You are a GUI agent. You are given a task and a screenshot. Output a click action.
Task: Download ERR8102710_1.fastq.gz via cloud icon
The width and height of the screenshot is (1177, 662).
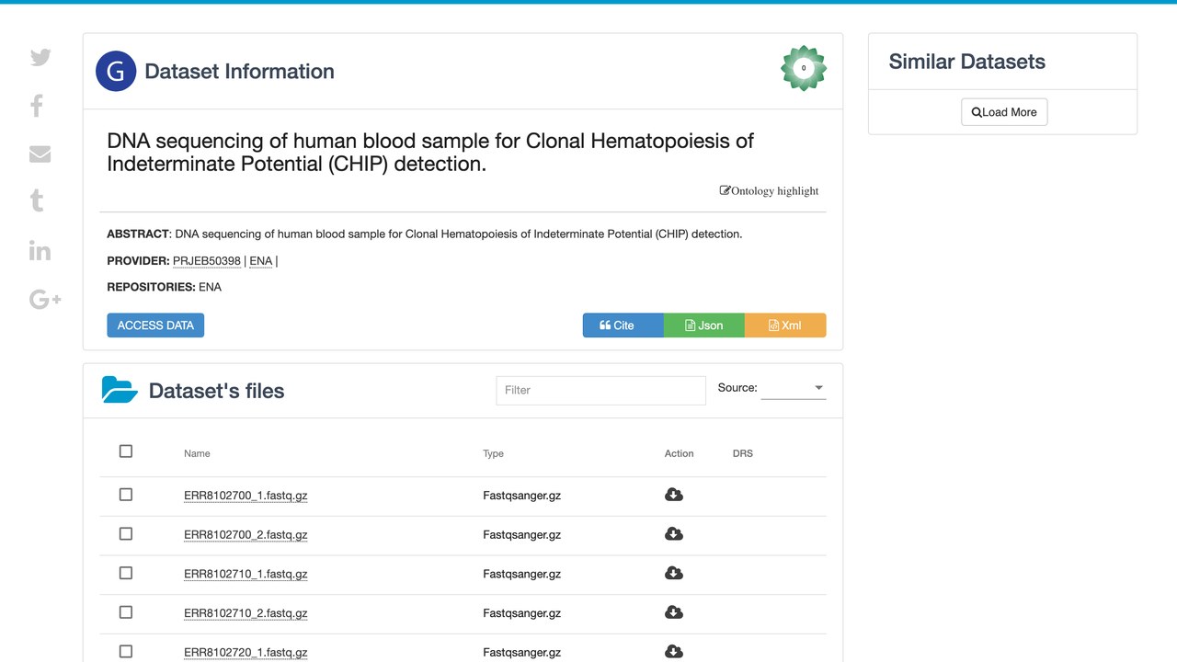[674, 573]
